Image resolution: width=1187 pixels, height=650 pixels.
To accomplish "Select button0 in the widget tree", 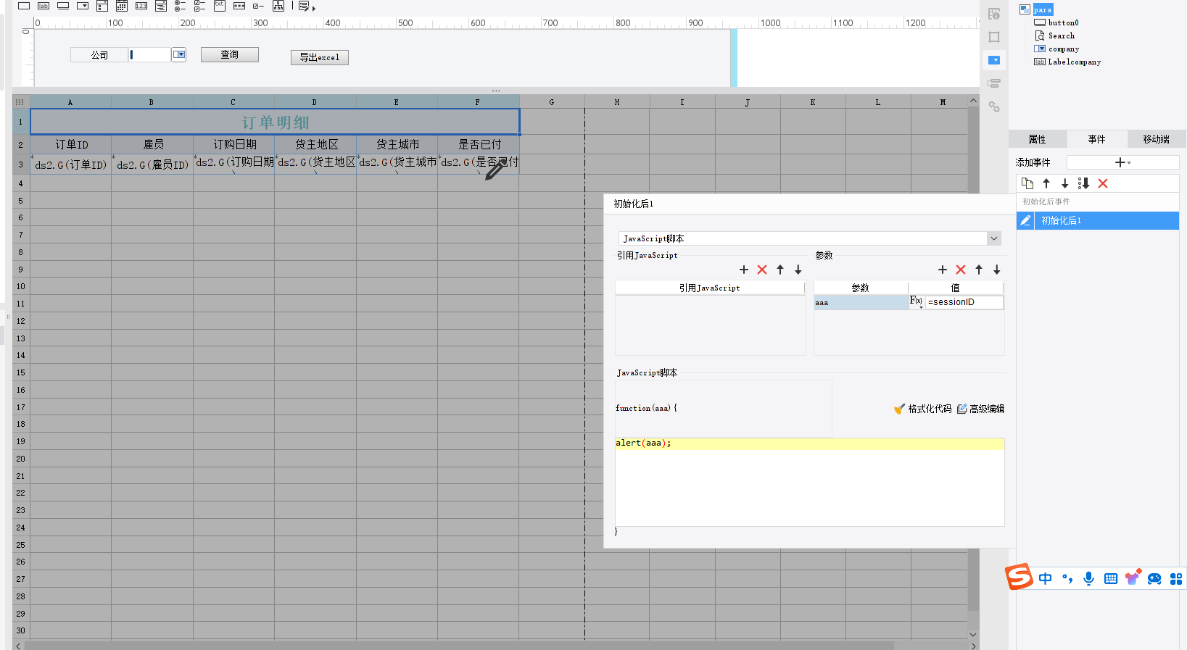I will point(1063,22).
